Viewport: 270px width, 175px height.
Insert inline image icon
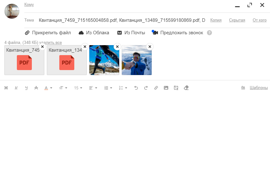pyautogui.click(x=166, y=88)
